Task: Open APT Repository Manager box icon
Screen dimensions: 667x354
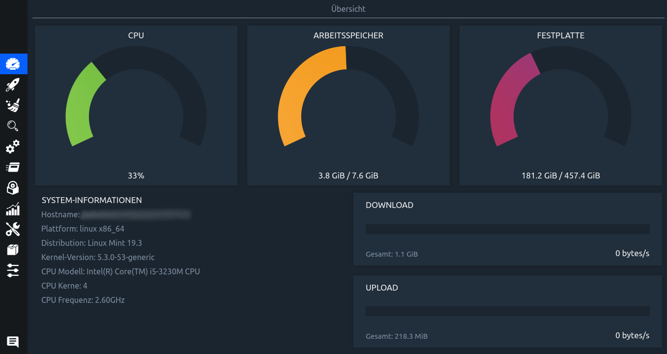Action: coord(13,250)
